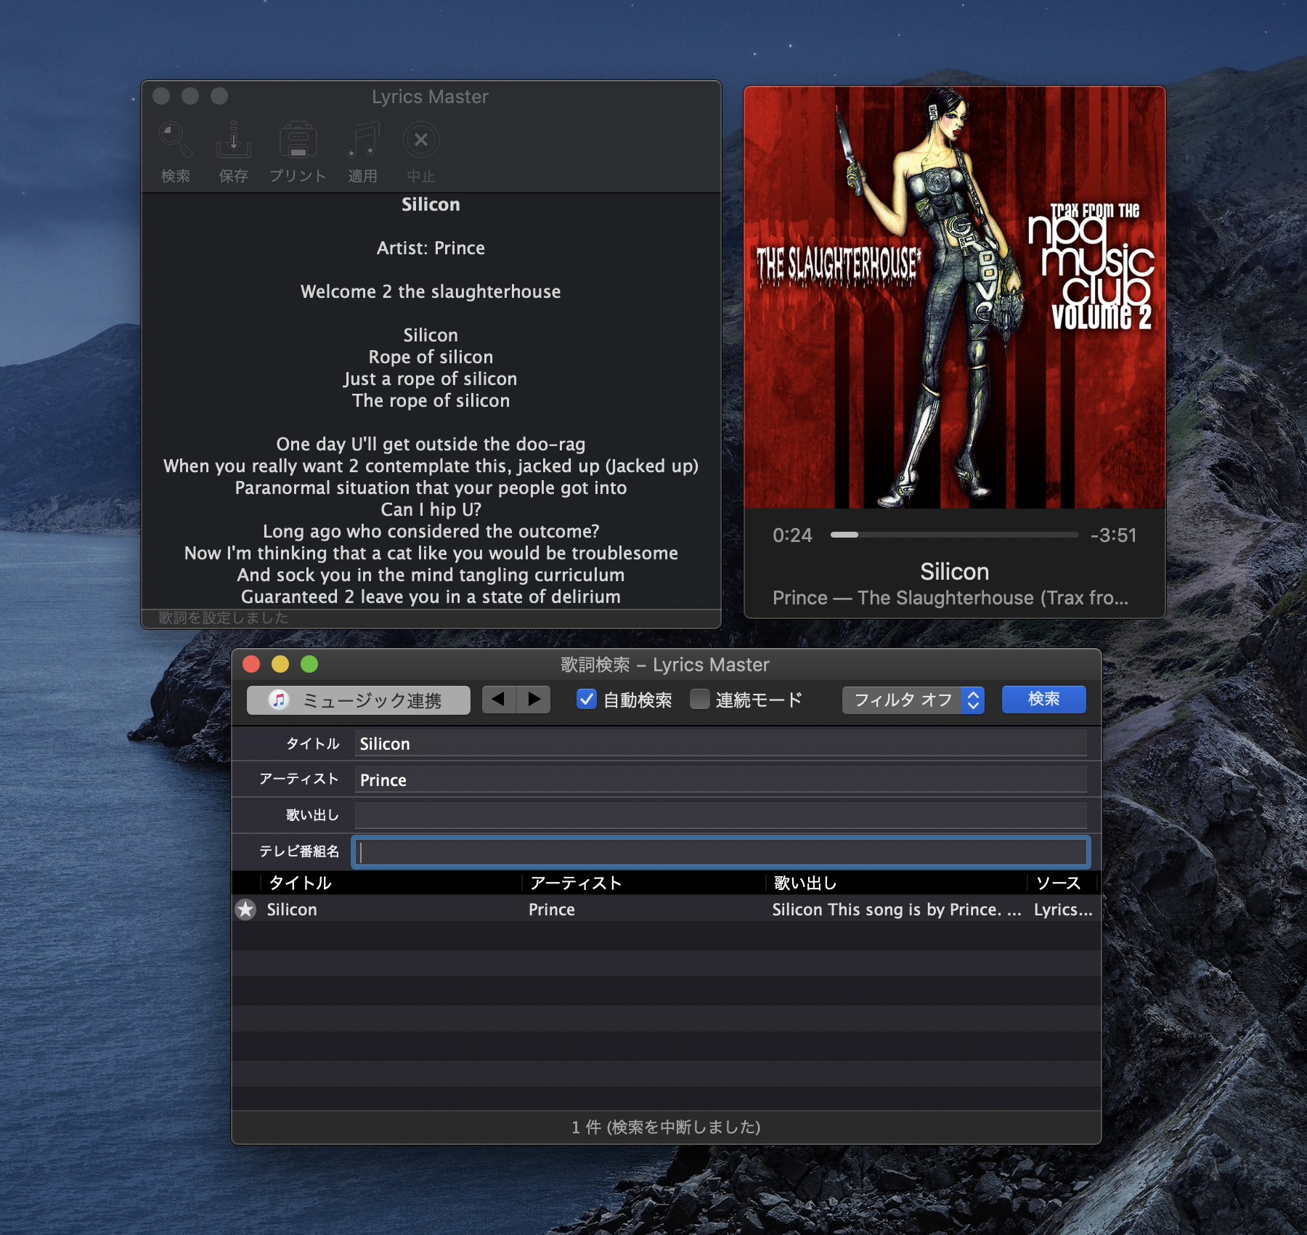Click the 適用 music note apply icon

click(x=362, y=139)
